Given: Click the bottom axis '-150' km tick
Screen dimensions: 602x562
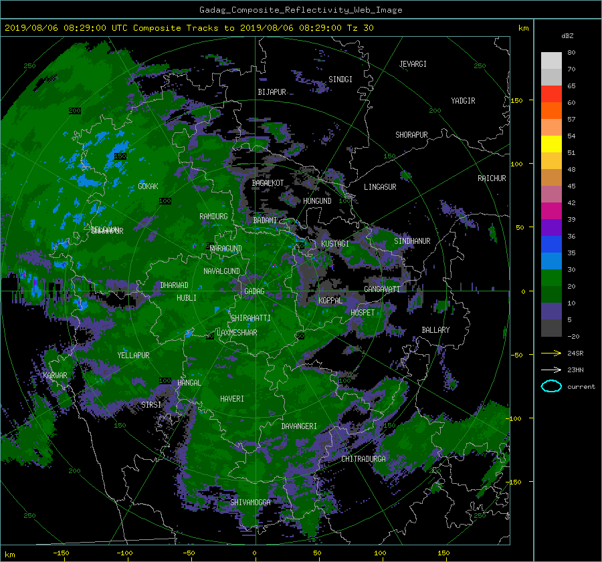Looking at the screenshot, I should pyautogui.click(x=61, y=553).
